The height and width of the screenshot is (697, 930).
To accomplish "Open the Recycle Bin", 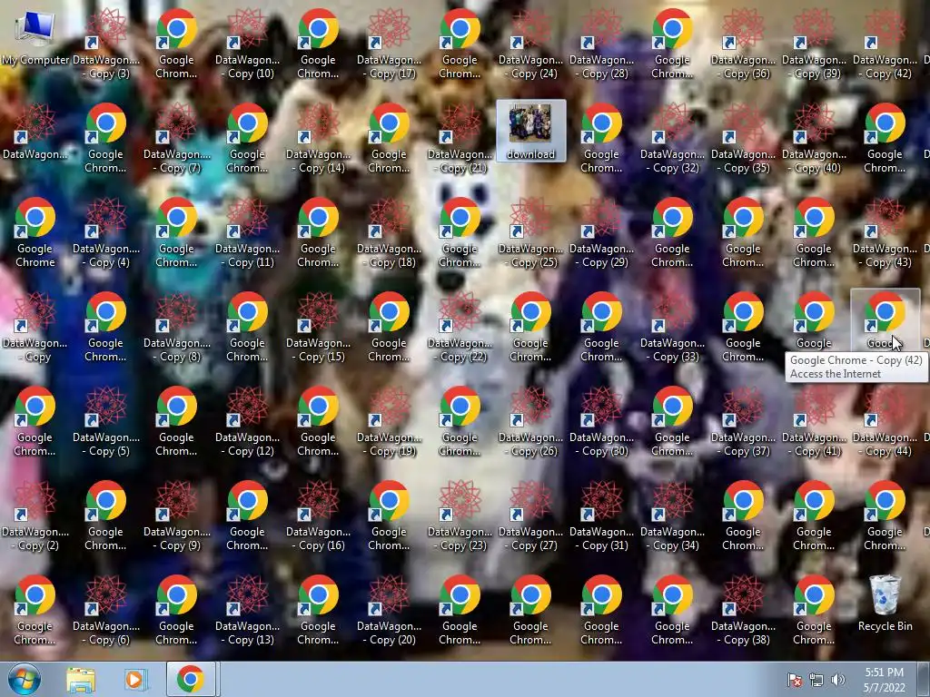I will 885,603.
